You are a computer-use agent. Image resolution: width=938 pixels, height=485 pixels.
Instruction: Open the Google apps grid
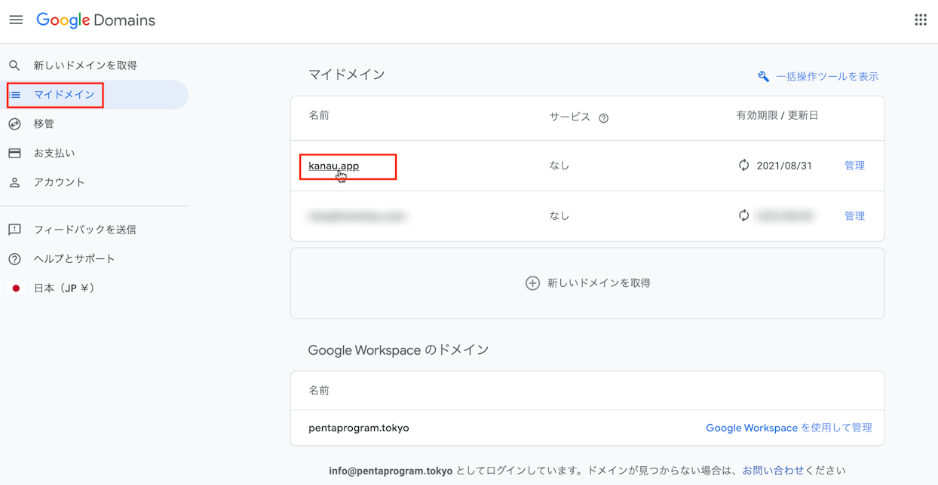pos(921,20)
